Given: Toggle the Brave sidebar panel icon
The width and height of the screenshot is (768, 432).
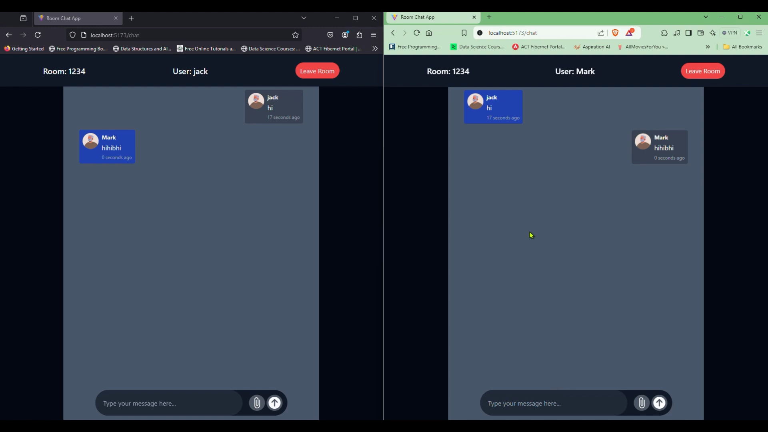Looking at the screenshot, I should tap(688, 33).
